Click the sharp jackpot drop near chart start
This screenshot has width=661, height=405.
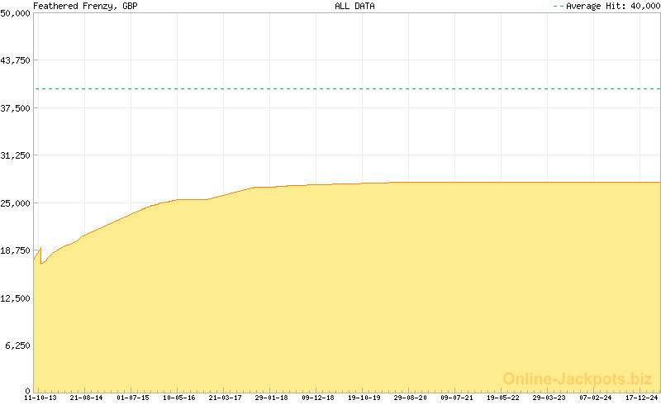pyautogui.click(x=40, y=256)
